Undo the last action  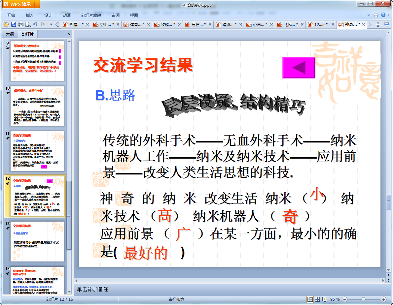[x=35, y=24]
